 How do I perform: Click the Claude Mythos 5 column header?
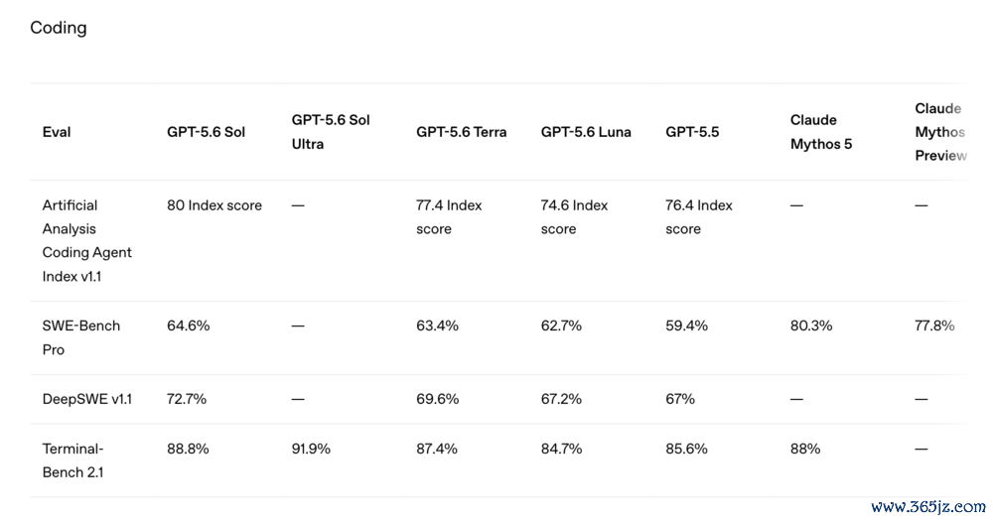(x=821, y=132)
